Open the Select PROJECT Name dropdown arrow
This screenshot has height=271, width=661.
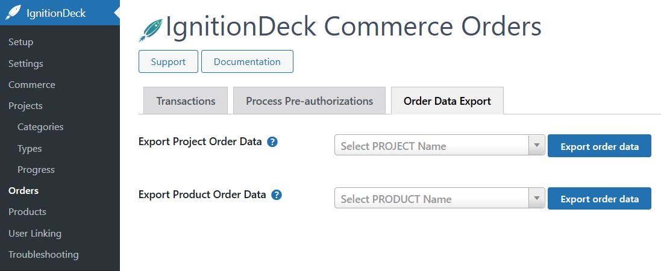coord(536,146)
